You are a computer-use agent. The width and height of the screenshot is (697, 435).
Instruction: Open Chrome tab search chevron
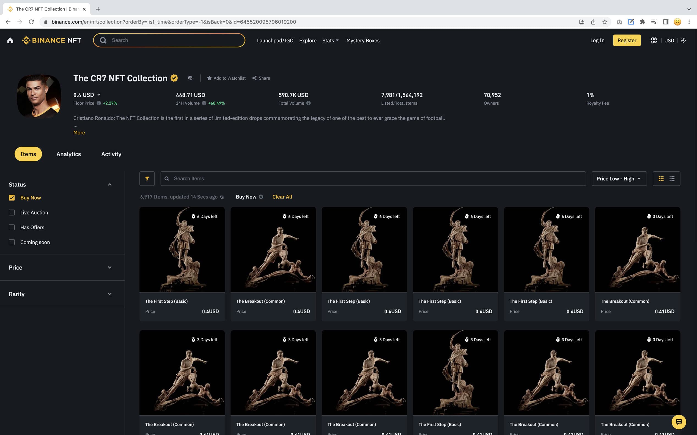click(x=689, y=9)
